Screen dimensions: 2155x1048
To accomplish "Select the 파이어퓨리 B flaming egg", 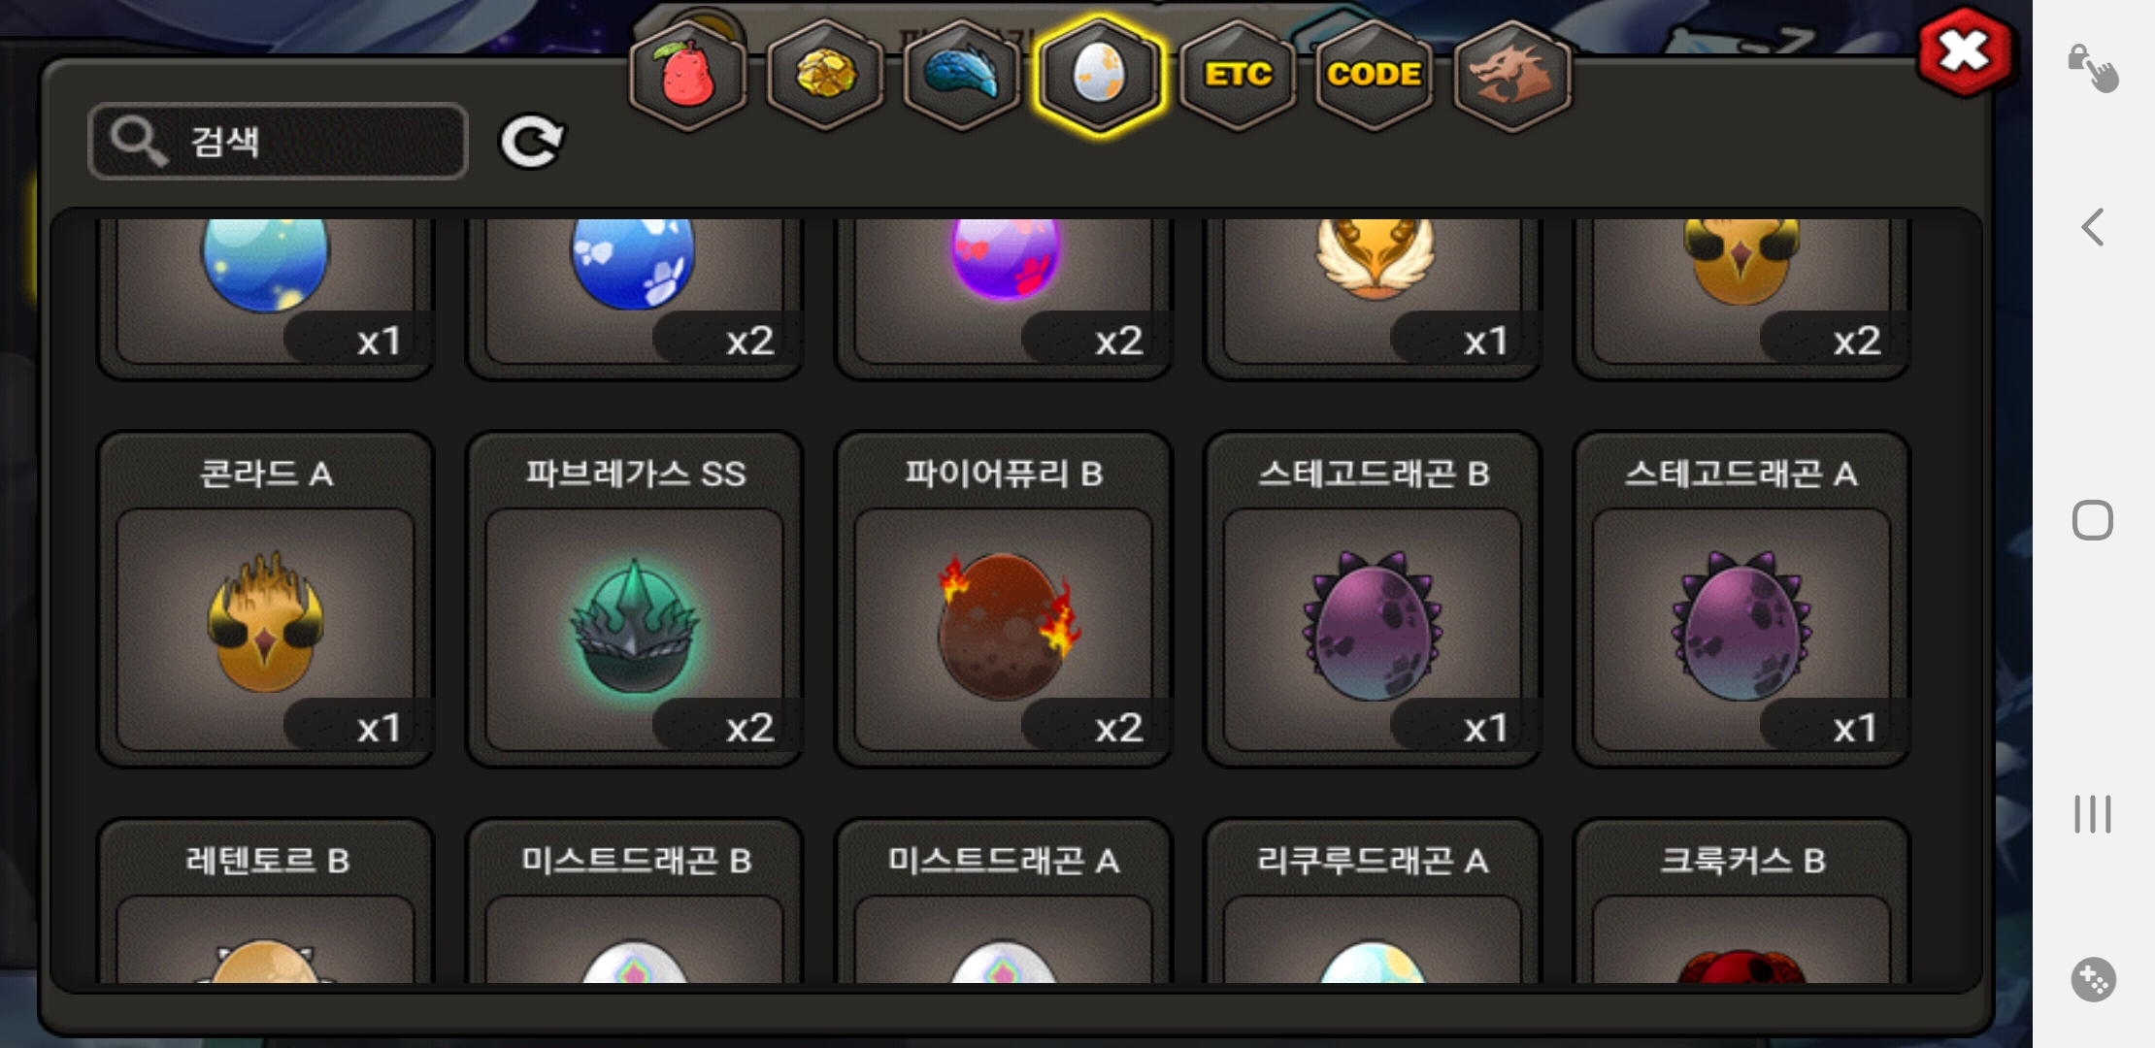I will (1004, 600).
